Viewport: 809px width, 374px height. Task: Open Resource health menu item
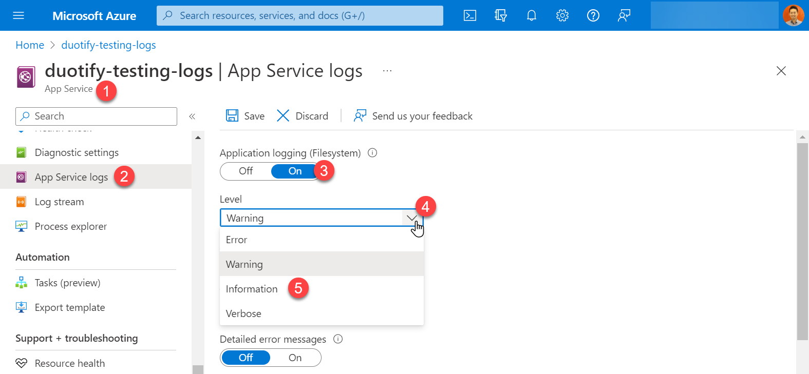point(96,363)
